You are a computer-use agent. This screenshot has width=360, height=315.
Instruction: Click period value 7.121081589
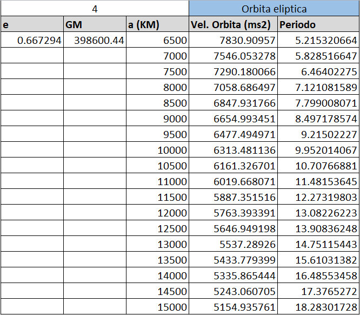pyautogui.click(x=318, y=87)
